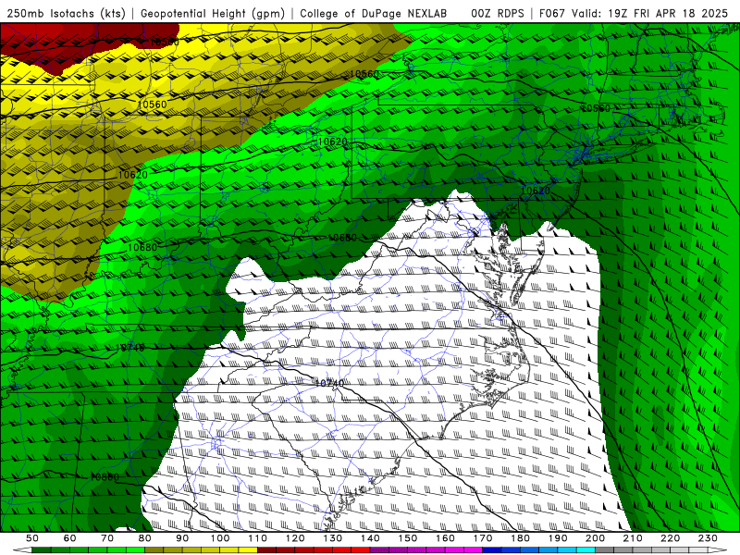
Task: Click the "College of DuPage NEXLAB" header text
Action: tap(374, 13)
